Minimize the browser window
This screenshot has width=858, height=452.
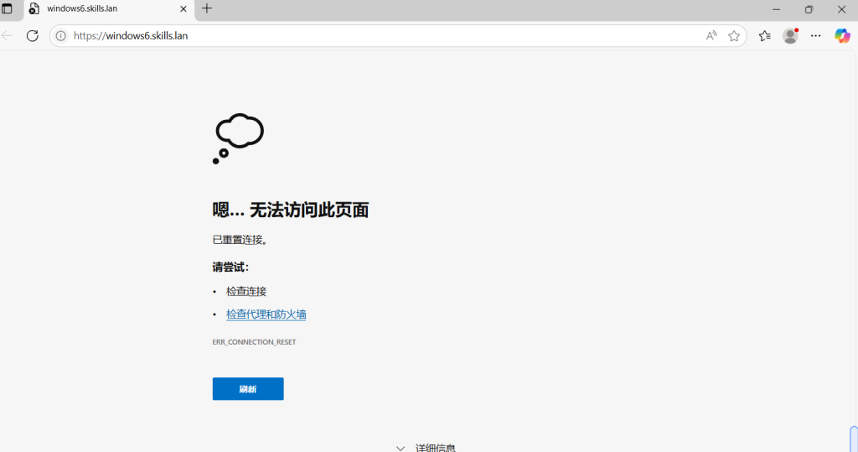776,9
